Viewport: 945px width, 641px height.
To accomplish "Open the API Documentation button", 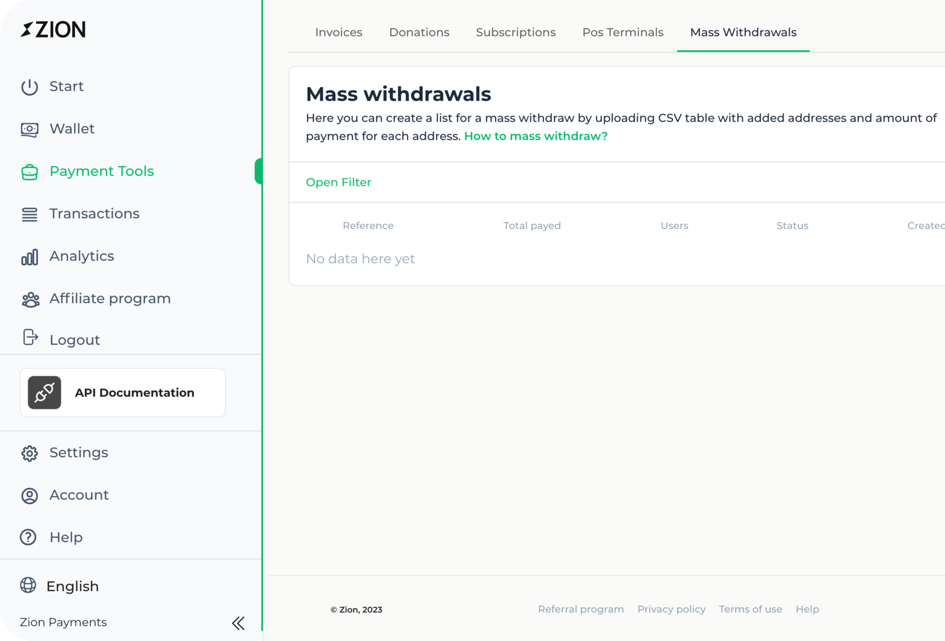I will click(x=123, y=392).
